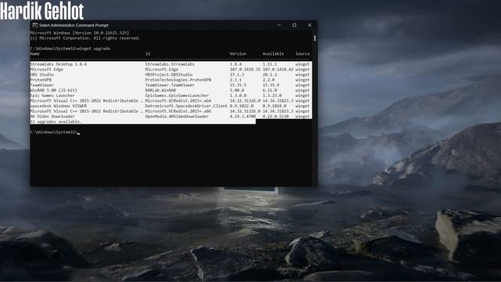Click the 'TeamViewer' name entry
This screenshot has height=282, width=501.
pyautogui.click(x=42, y=85)
